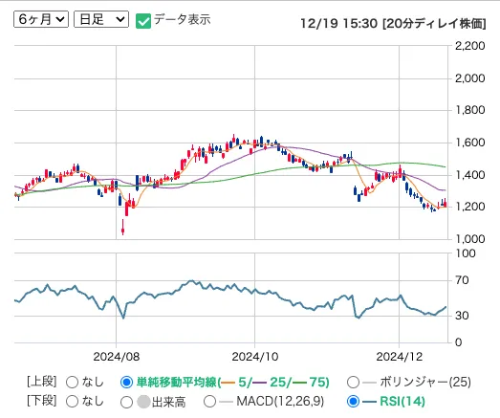Image resolution: width=500 pixels, height=418 pixels.
Task: Click the [上段] section label
Action: click(41, 382)
